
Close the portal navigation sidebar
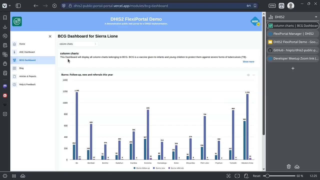[x=50, y=36]
